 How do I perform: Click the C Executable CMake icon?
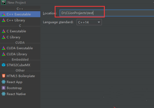pos(4,31)
